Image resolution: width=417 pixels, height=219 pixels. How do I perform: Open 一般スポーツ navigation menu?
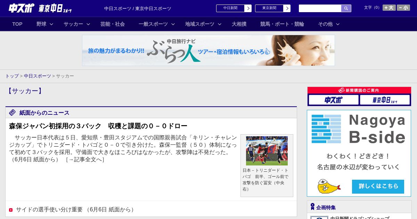(153, 24)
